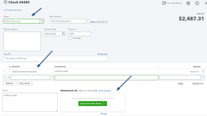Screen dimensions: 207x116
Task: Click the Give feedback chat icon
Action: tap(164, 3)
